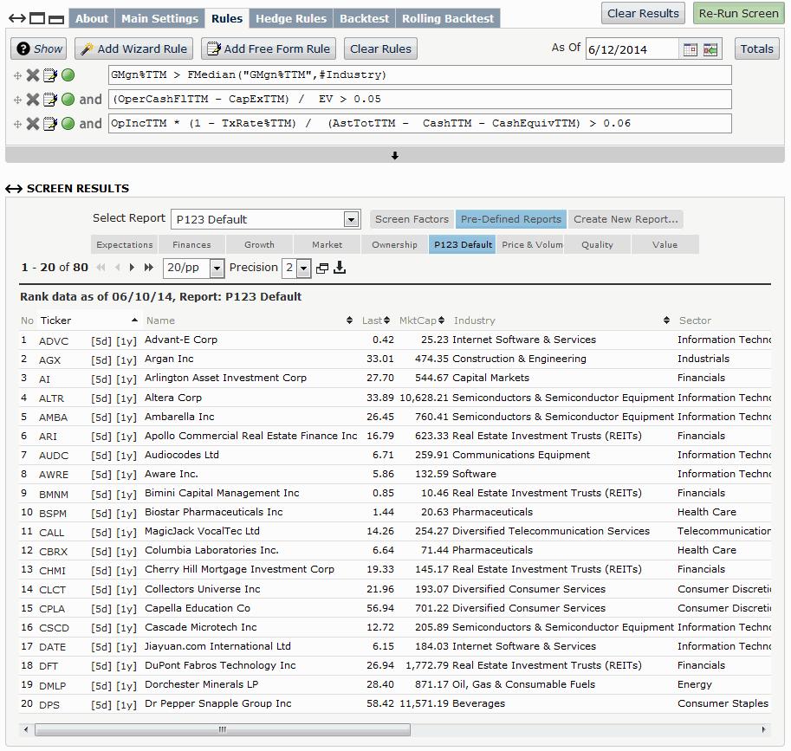Sort by Name column arrows
Screen dimensions: 791x751
[x=350, y=320]
